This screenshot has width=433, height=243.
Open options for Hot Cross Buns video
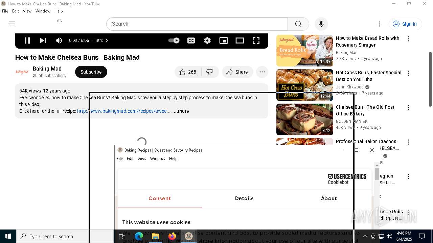408,73
